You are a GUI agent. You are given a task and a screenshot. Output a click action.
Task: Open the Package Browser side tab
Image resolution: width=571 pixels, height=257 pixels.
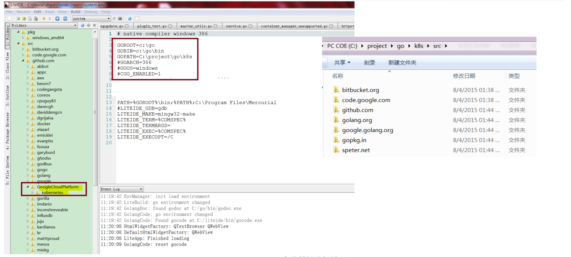tap(7, 131)
